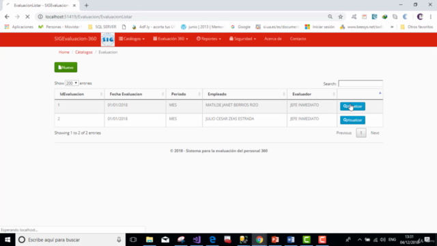Switch to Chrome in the taskbar
Screen dimensions: 437x246
pyautogui.click(x=259, y=240)
